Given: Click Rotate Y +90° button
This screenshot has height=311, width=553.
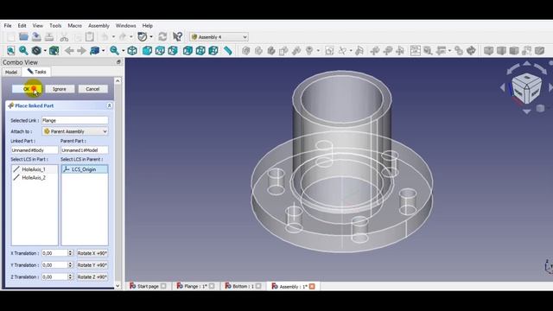Looking at the screenshot, I should [x=92, y=265].
